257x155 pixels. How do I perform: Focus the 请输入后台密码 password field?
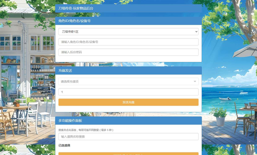(128, 52)
